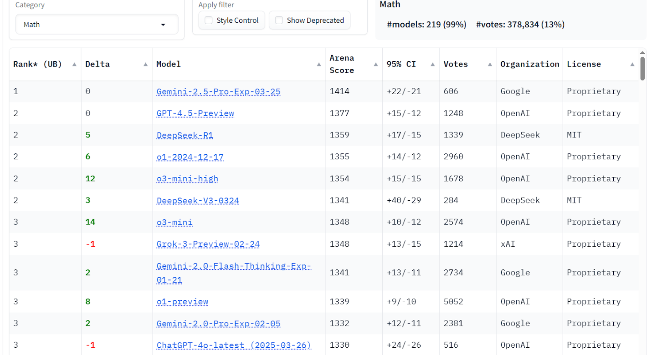The width and height of the screenshot is (652, 355).
Task: Click Delta value 14 in the o3-mini row
Action: 90,223
